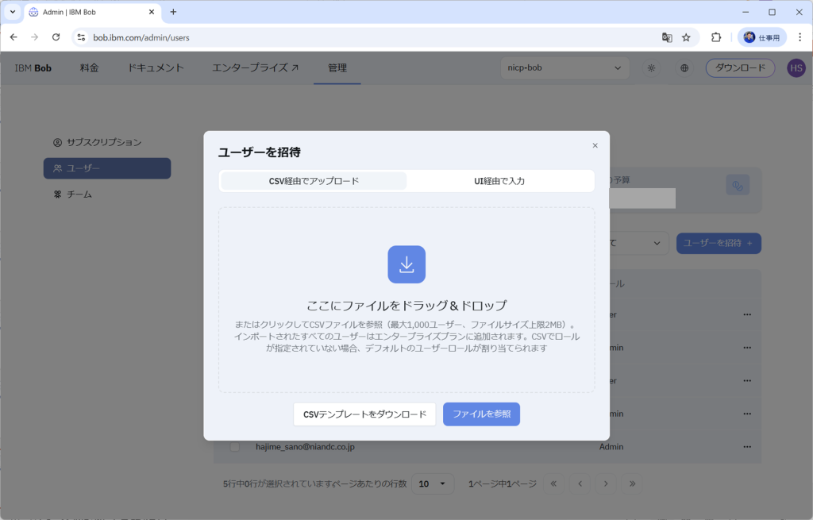Open the ドキュメント menu item
Screen dimensions: 813x520
click(x=156, y=68)
